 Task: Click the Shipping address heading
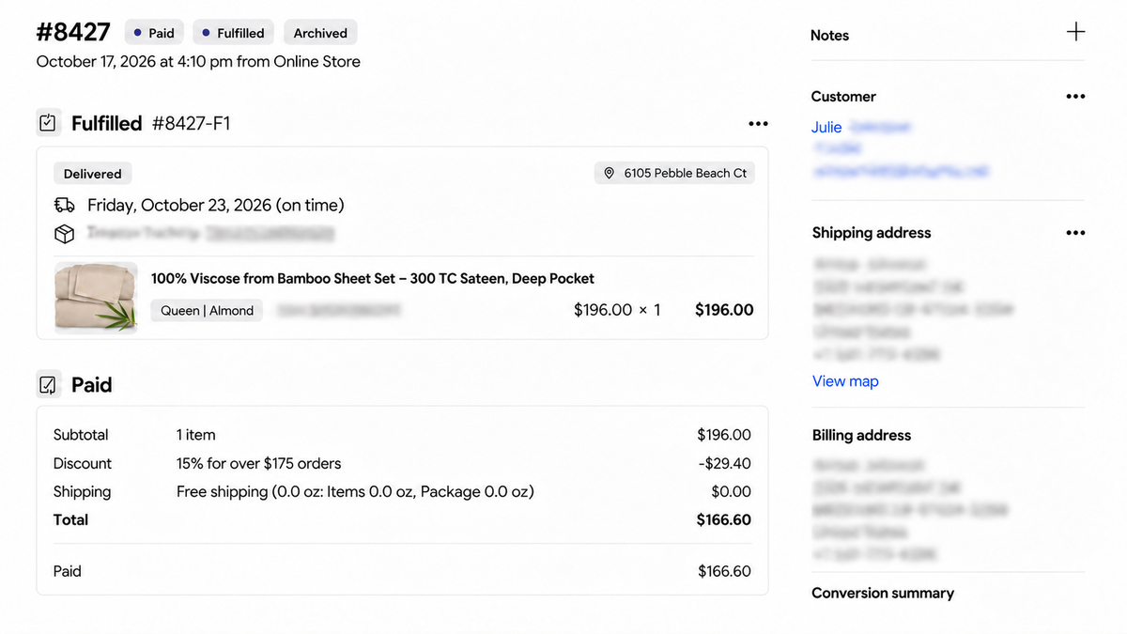[x=872, y=233]
